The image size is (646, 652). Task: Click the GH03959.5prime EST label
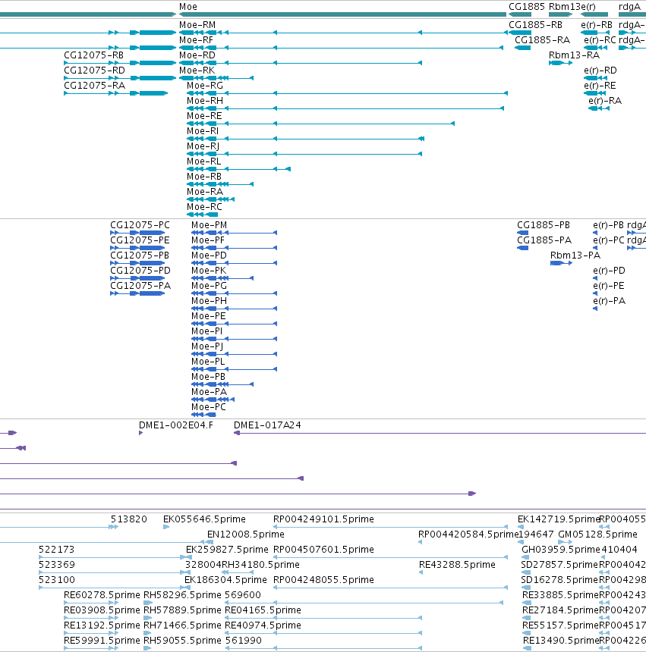tap(561, 550)
